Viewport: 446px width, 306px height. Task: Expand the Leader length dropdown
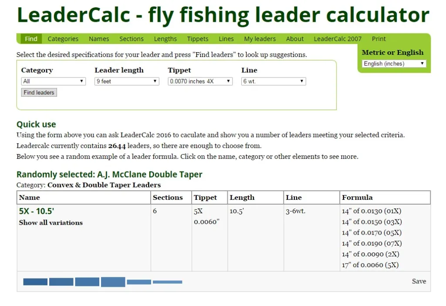pyautogui.click(x=127, y=81)
